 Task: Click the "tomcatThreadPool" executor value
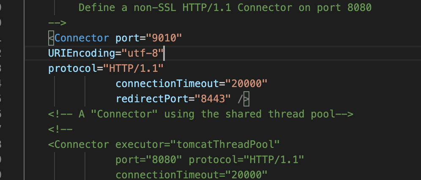(x=225, y=145)
